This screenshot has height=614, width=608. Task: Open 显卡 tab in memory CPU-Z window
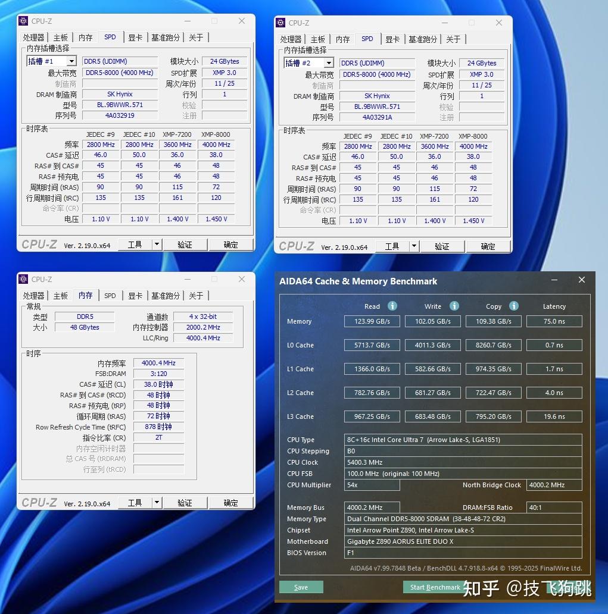coord(135,296)
